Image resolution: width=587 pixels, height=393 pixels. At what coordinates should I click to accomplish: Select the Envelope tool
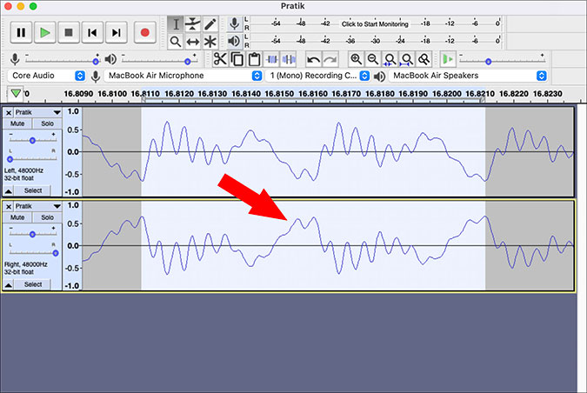click(x=193, y=24)
